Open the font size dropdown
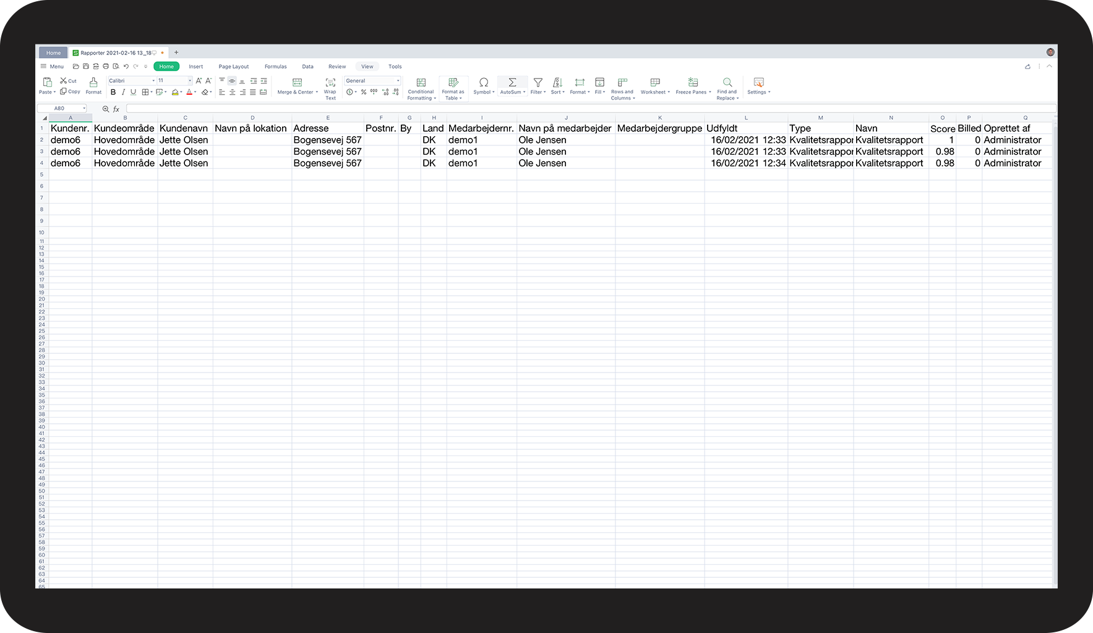Screen dimensions: 1093x633 point(189,81)
